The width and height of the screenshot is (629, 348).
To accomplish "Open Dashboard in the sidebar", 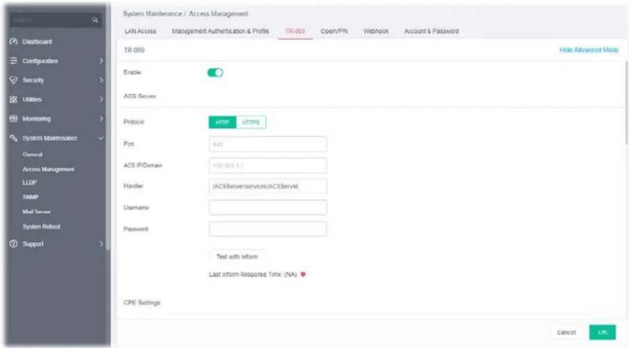I will (x=37, y=41).
